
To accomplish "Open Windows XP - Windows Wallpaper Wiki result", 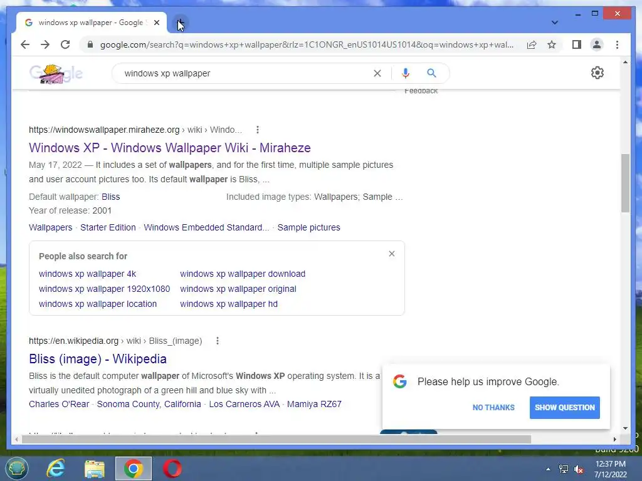I will (170, 148).
